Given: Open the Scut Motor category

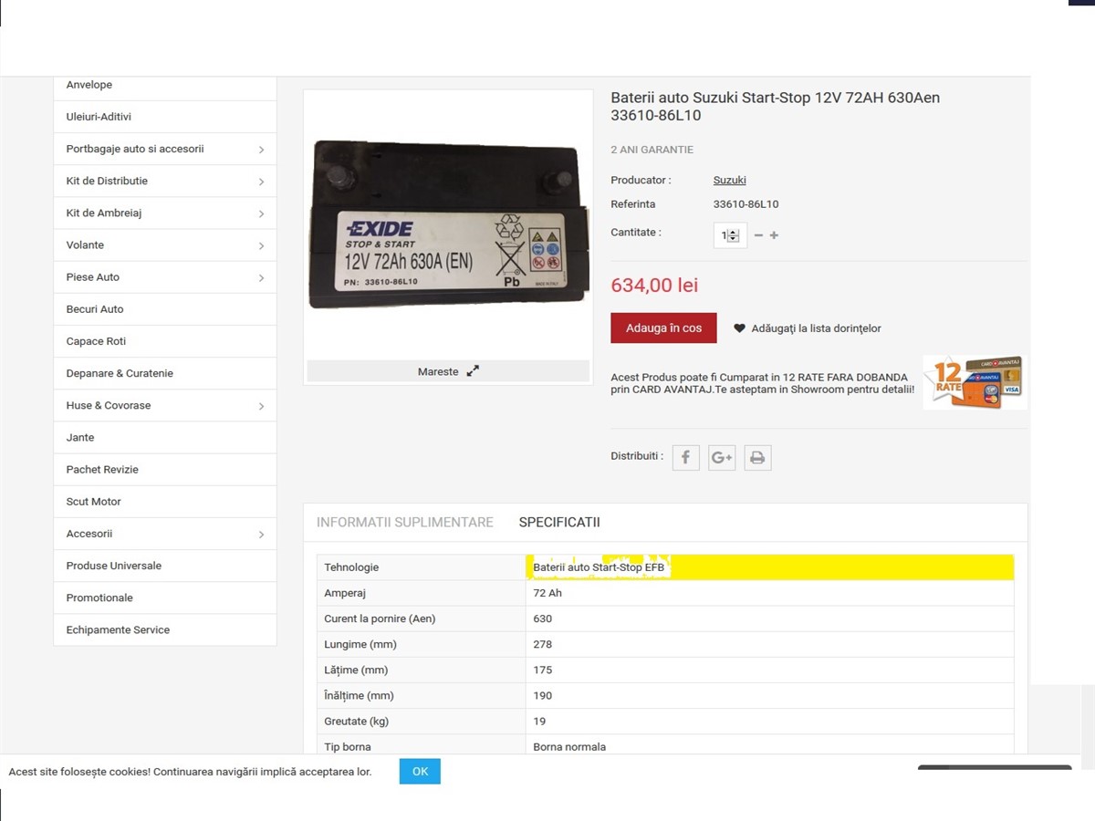Looking at the screenshot, I should [x=93, y=502].
